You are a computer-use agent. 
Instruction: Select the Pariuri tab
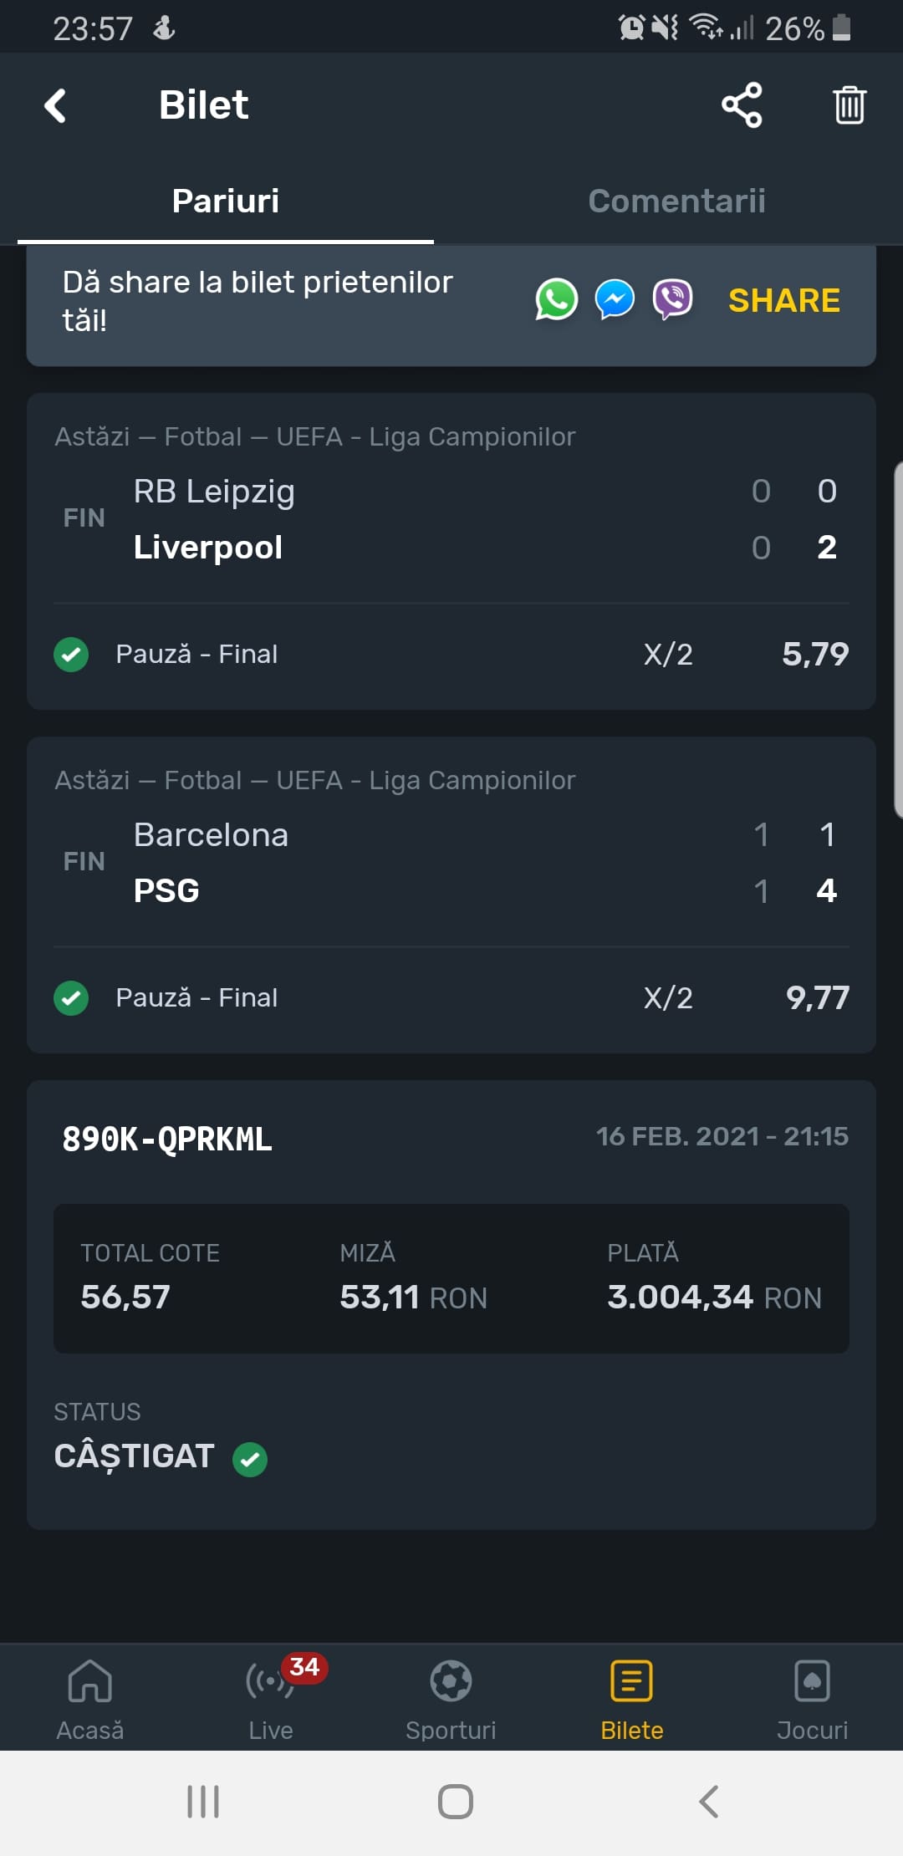(226, 201)
